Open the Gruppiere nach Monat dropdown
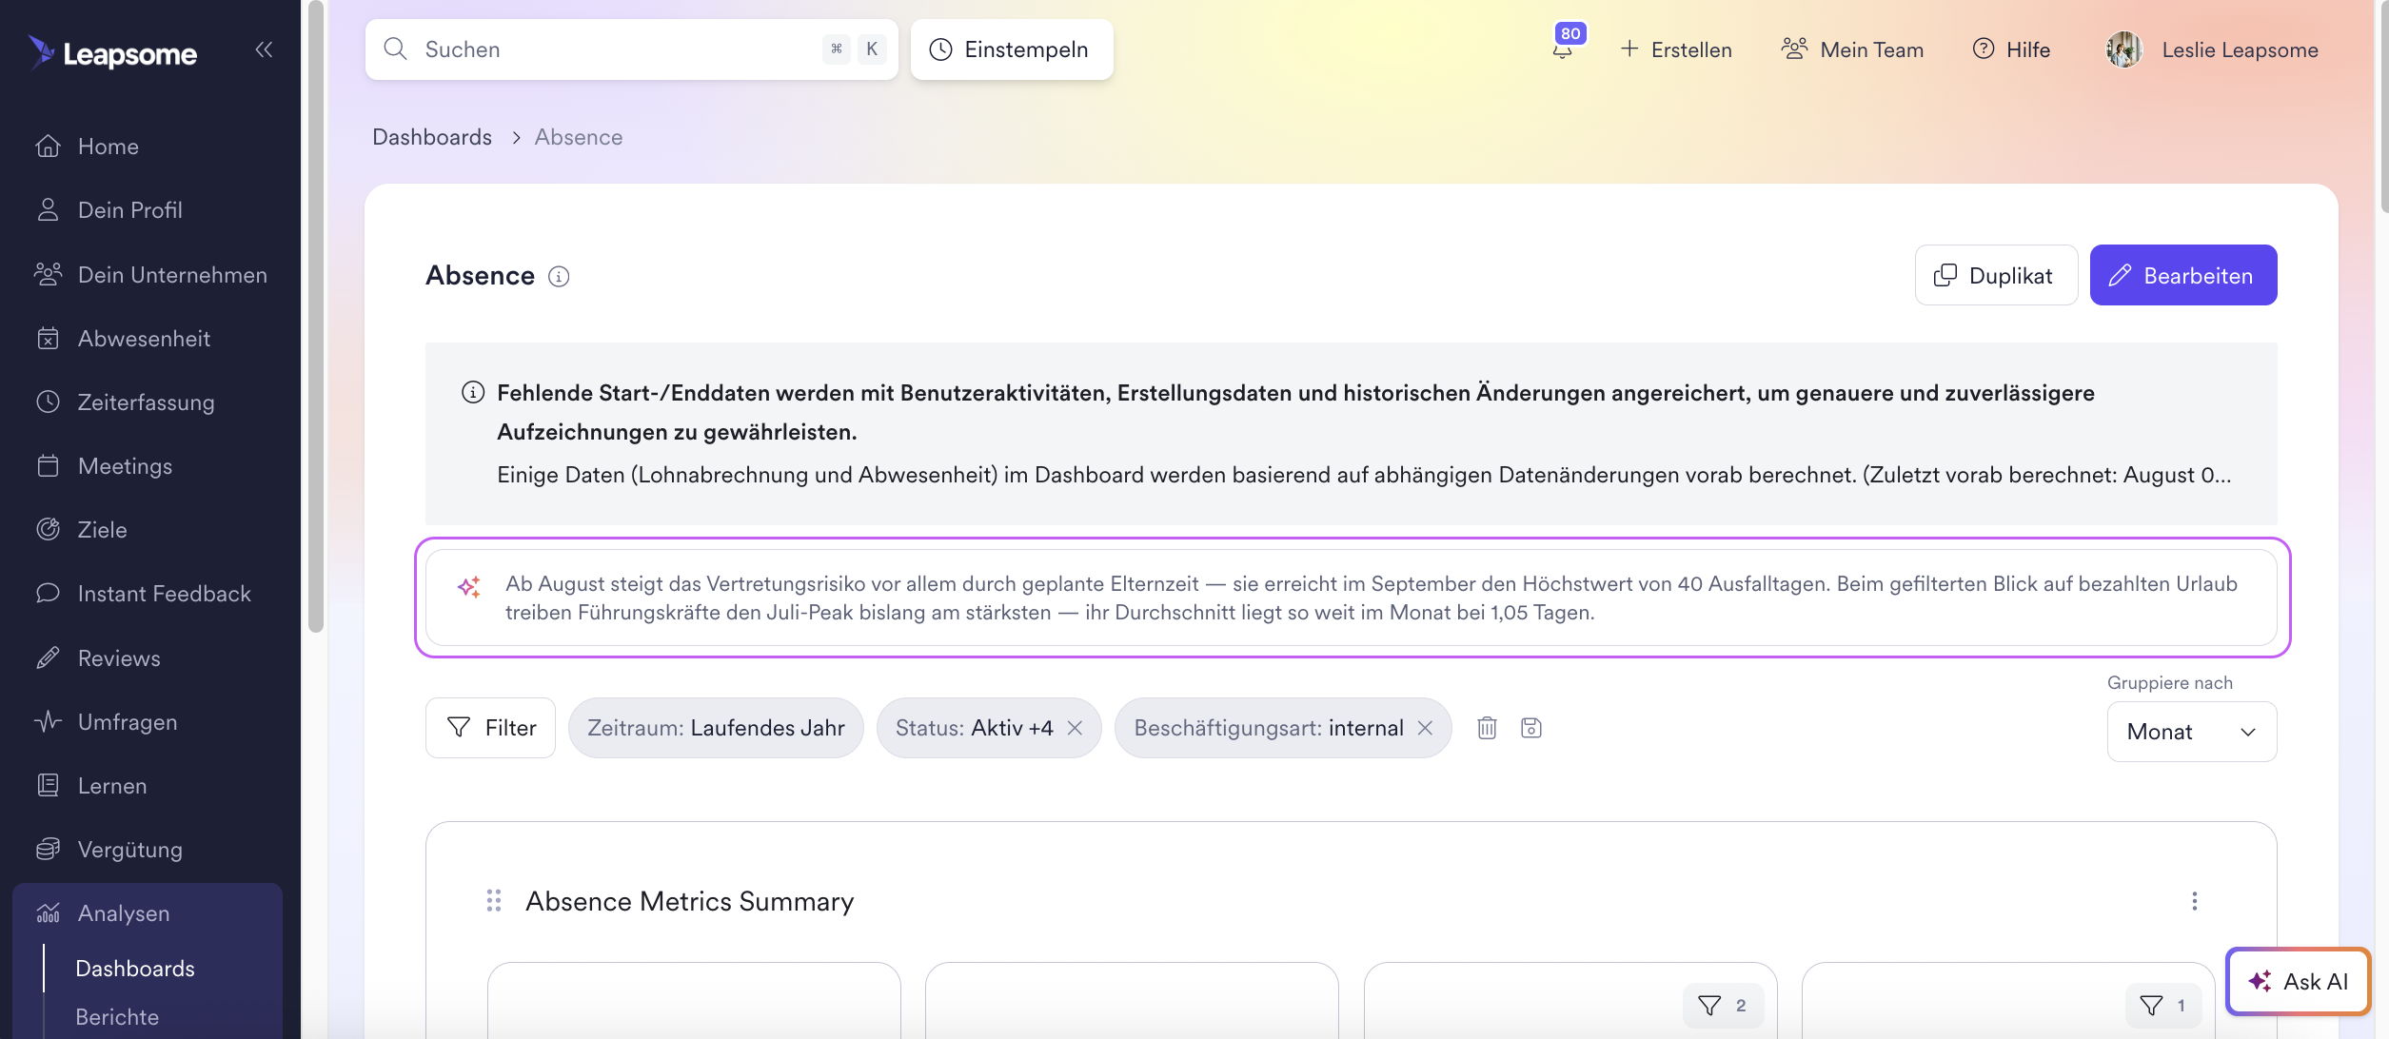 click(2192, 732)
